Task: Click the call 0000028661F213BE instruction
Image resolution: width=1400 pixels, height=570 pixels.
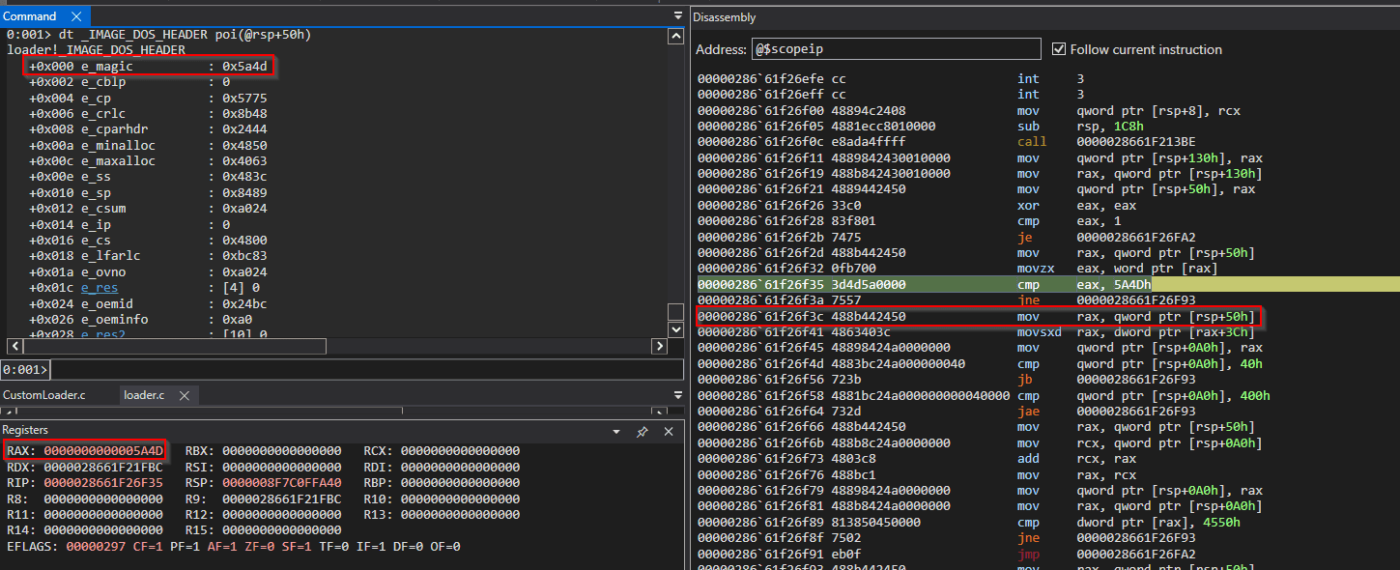Action: [1108, 142]
